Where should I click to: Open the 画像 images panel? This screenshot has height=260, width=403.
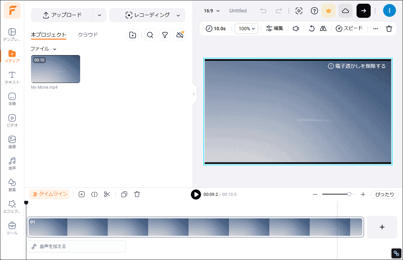12,142
